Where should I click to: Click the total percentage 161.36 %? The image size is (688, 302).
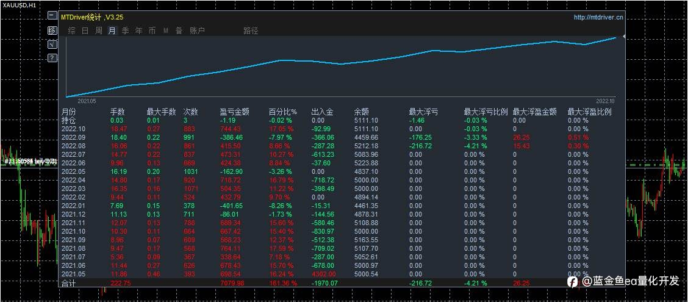(x=282, y=284)
